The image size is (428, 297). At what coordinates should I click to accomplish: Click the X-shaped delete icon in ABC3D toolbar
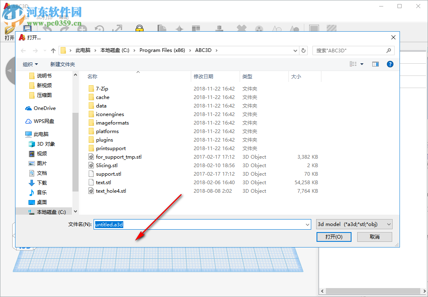(x=241, y=28)
